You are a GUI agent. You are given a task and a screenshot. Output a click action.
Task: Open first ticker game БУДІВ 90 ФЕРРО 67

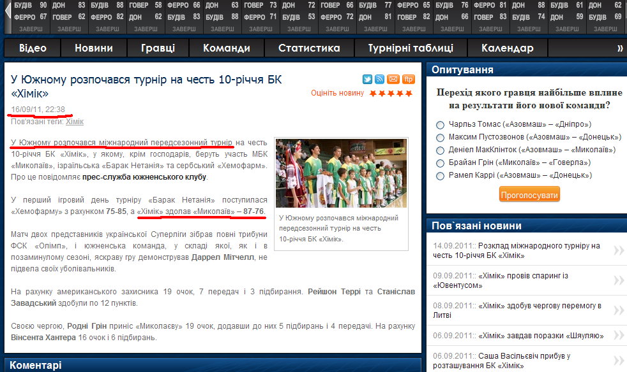pyautogui.click(x=30, y=17)
